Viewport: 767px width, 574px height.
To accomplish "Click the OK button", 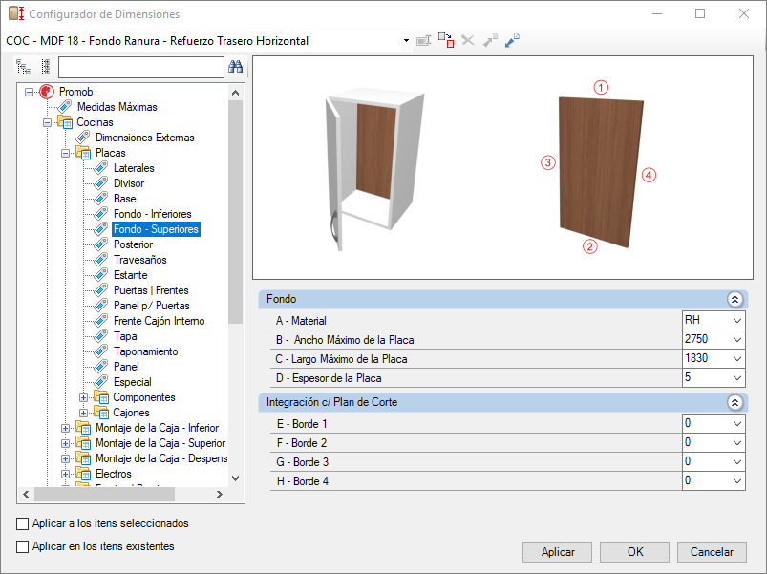I will (x=634, y=552).
